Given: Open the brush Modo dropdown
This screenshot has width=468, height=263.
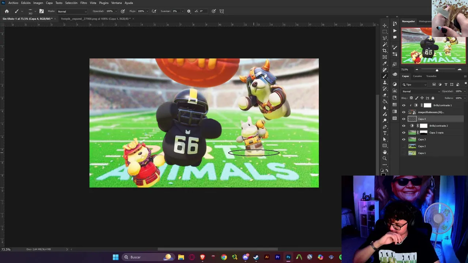Looking at the screenshot, I should 72,11.
